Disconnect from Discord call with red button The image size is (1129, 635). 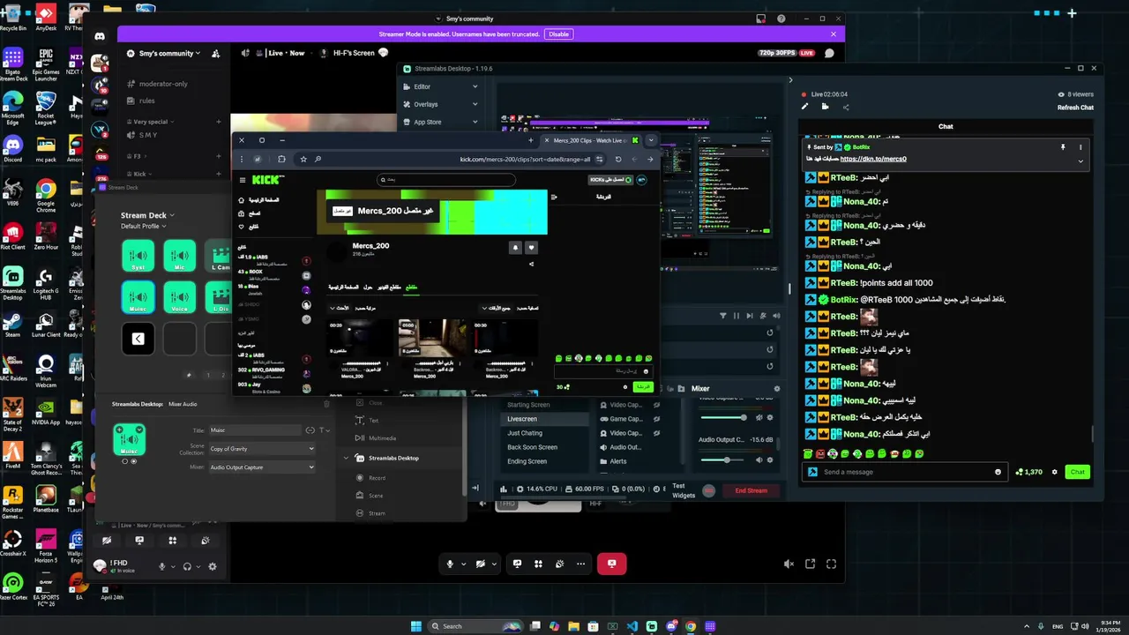coord(611,564)
